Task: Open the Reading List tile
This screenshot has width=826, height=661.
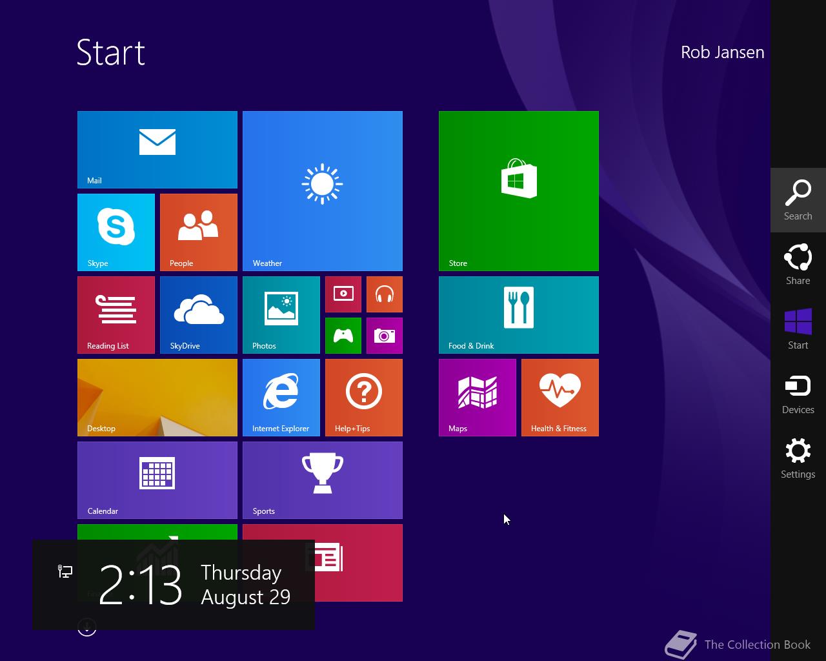Action: (x=116, y=315)
